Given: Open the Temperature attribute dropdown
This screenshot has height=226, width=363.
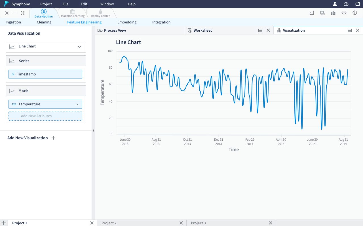Looking at the screenshot, I should [x=45, y=104].
